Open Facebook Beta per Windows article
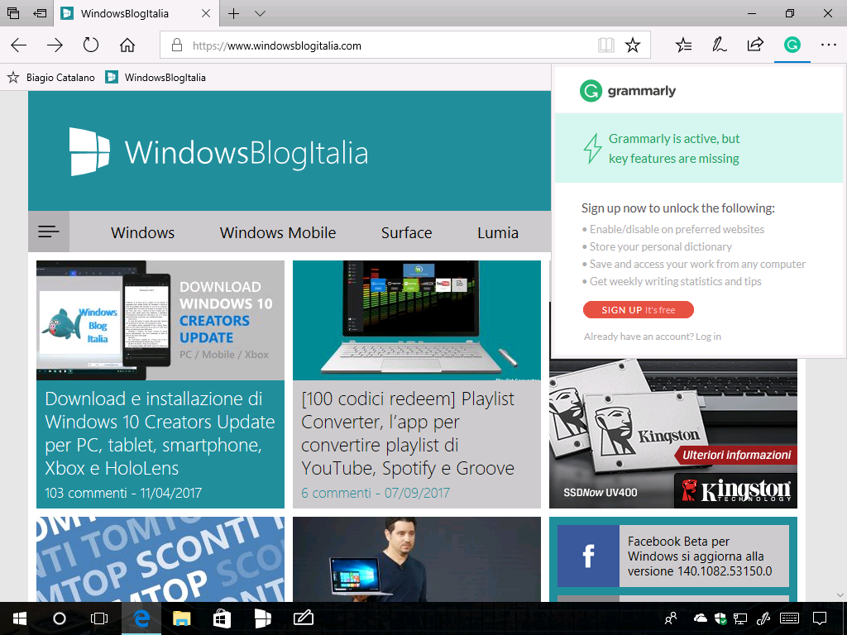This screenshot has width=847, height=635. (673, 556)
